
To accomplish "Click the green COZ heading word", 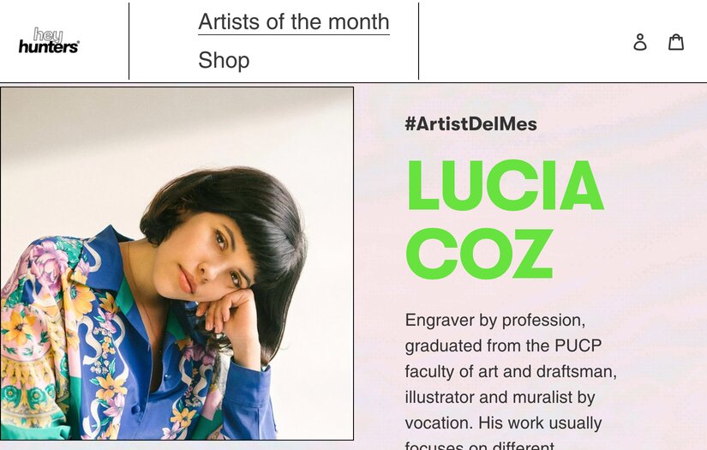I will 479,253.
